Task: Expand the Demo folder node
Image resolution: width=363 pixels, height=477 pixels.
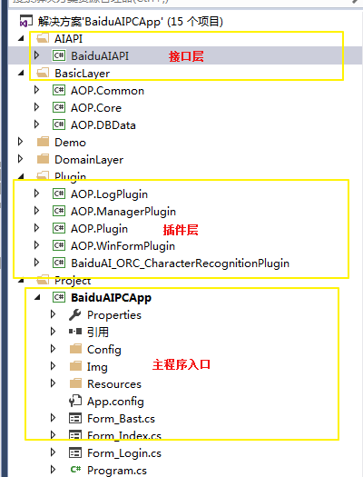Action: coord(20,142)
